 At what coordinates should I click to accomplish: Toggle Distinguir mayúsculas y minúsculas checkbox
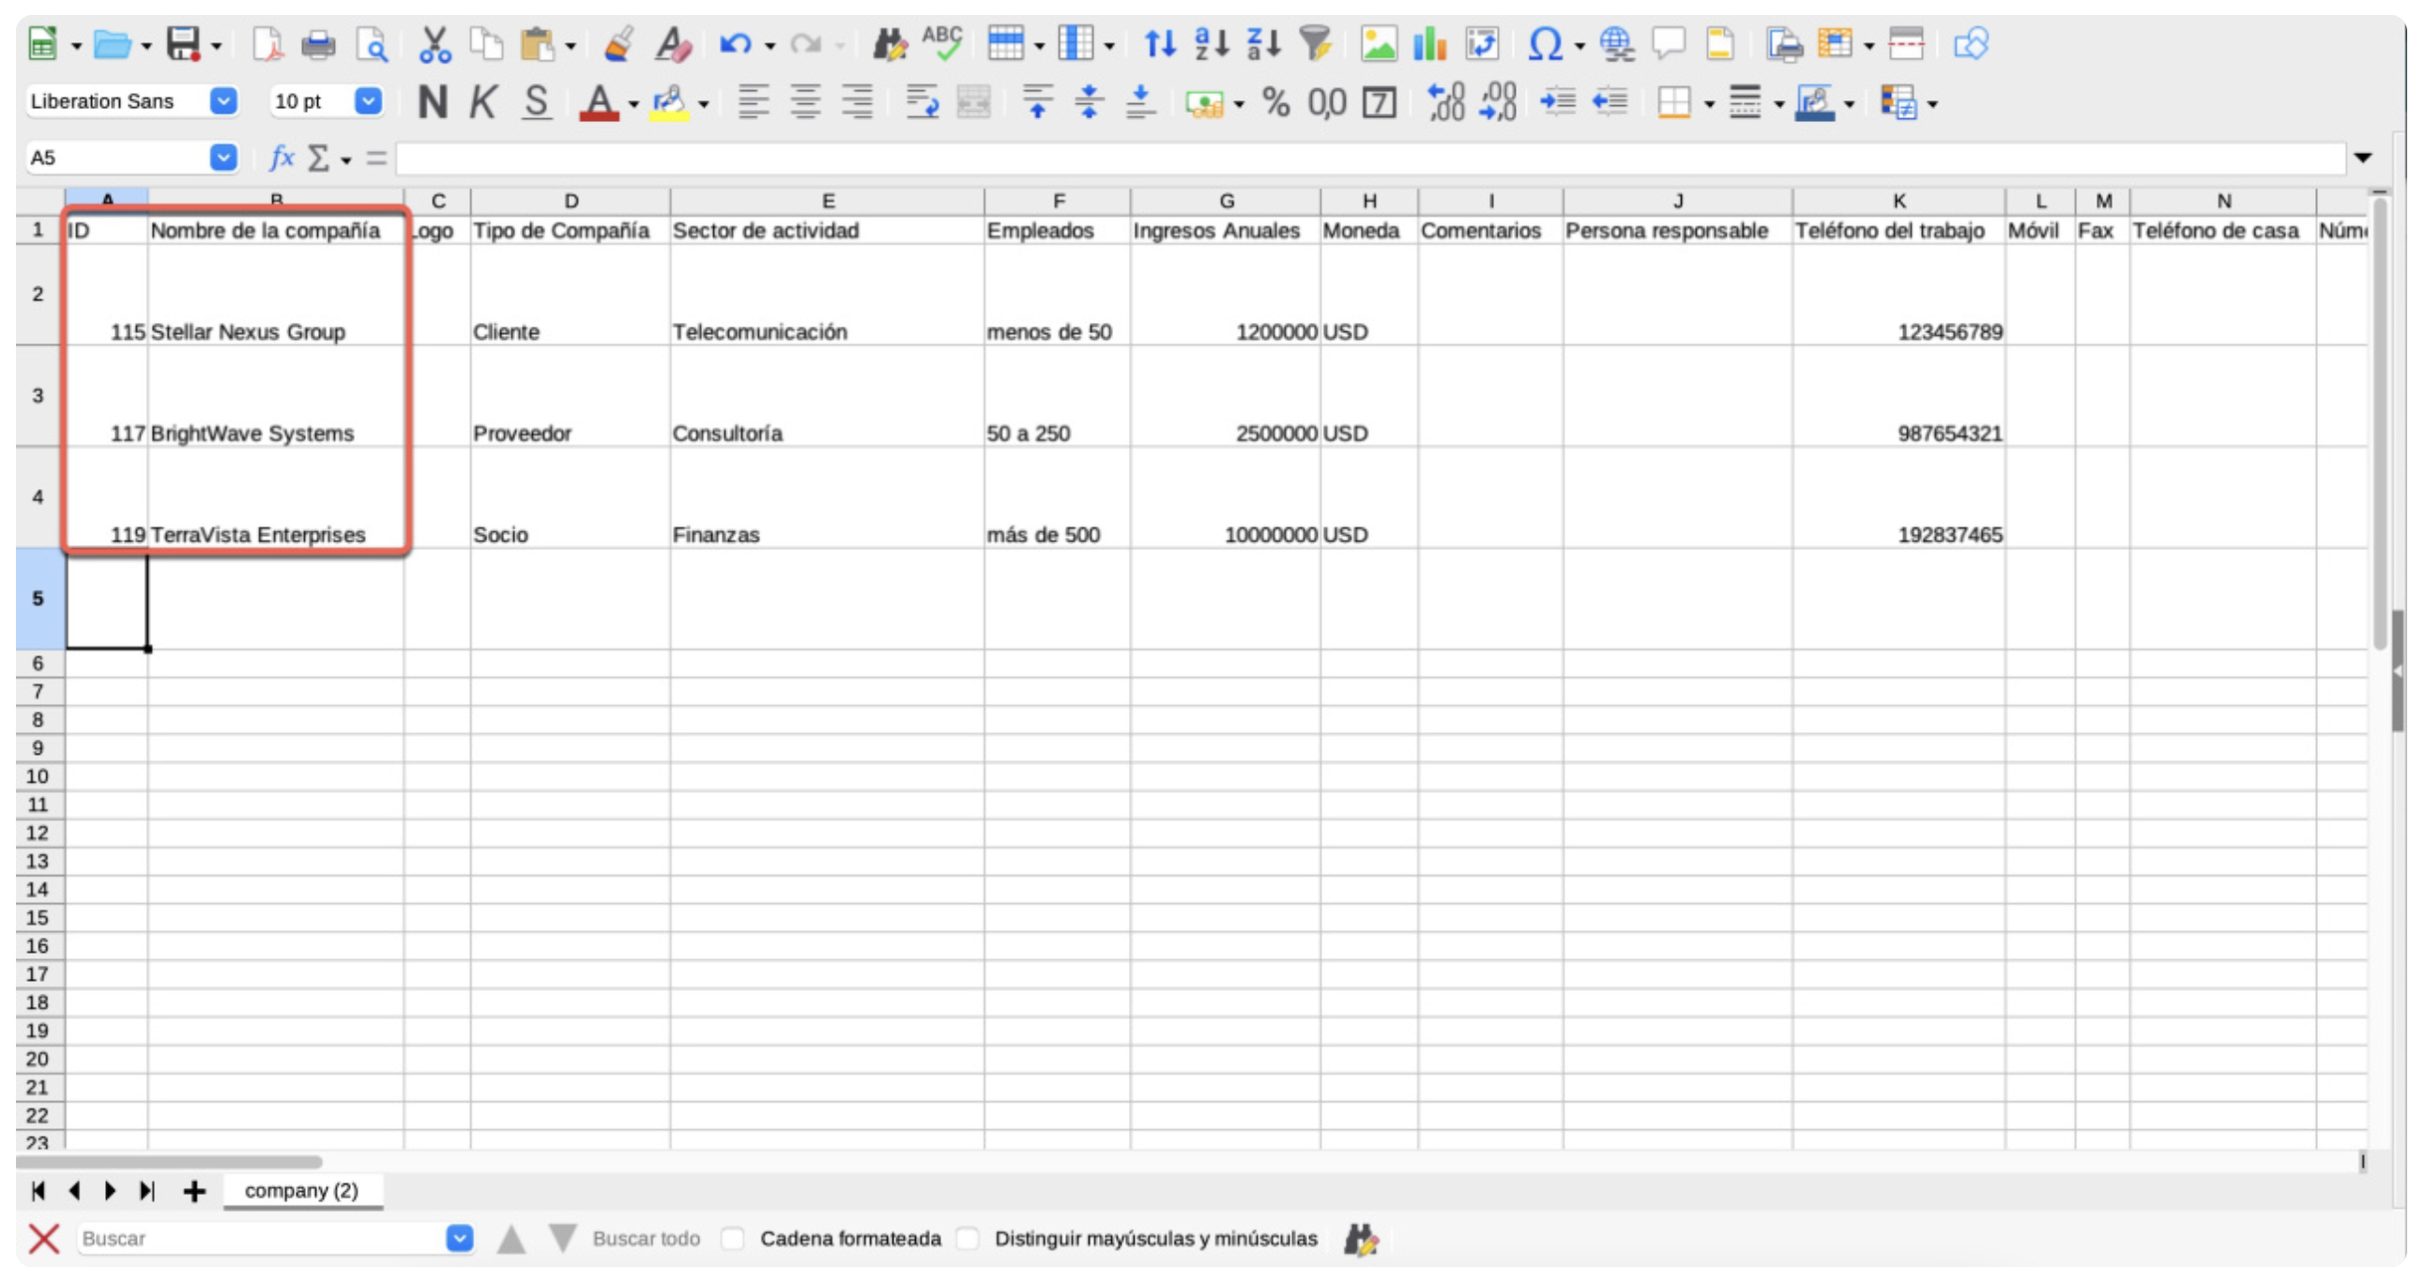[967, 1238]
